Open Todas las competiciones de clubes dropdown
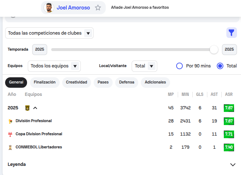241x175 pixels. pyautogui.click(x=49, y=33)
